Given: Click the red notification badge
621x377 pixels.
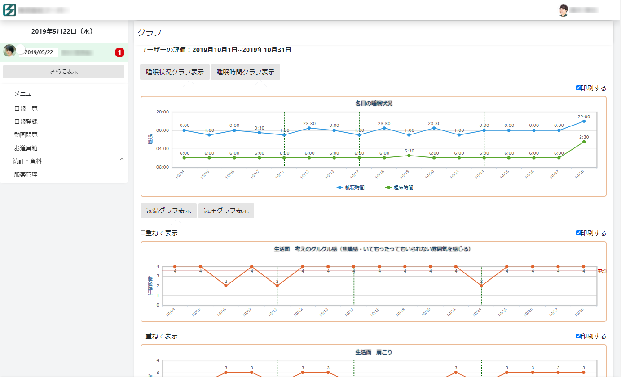Looking at the screenshot, I should (119, 52).
